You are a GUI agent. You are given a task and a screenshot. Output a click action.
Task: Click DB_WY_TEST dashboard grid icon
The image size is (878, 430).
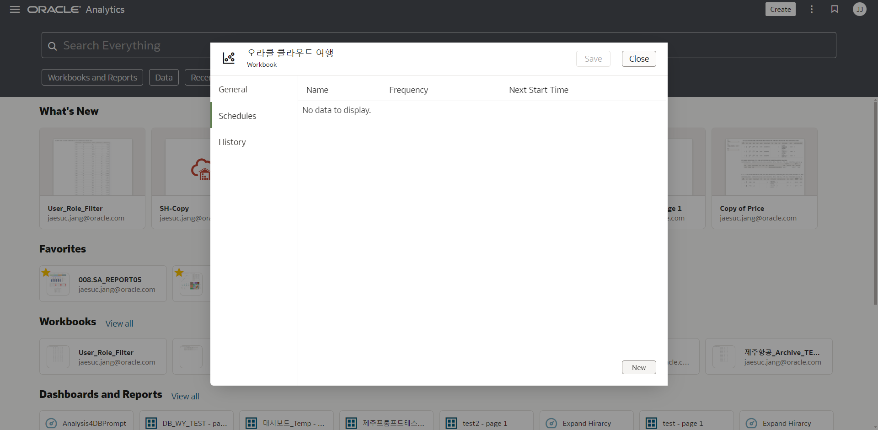coord(151,423)
